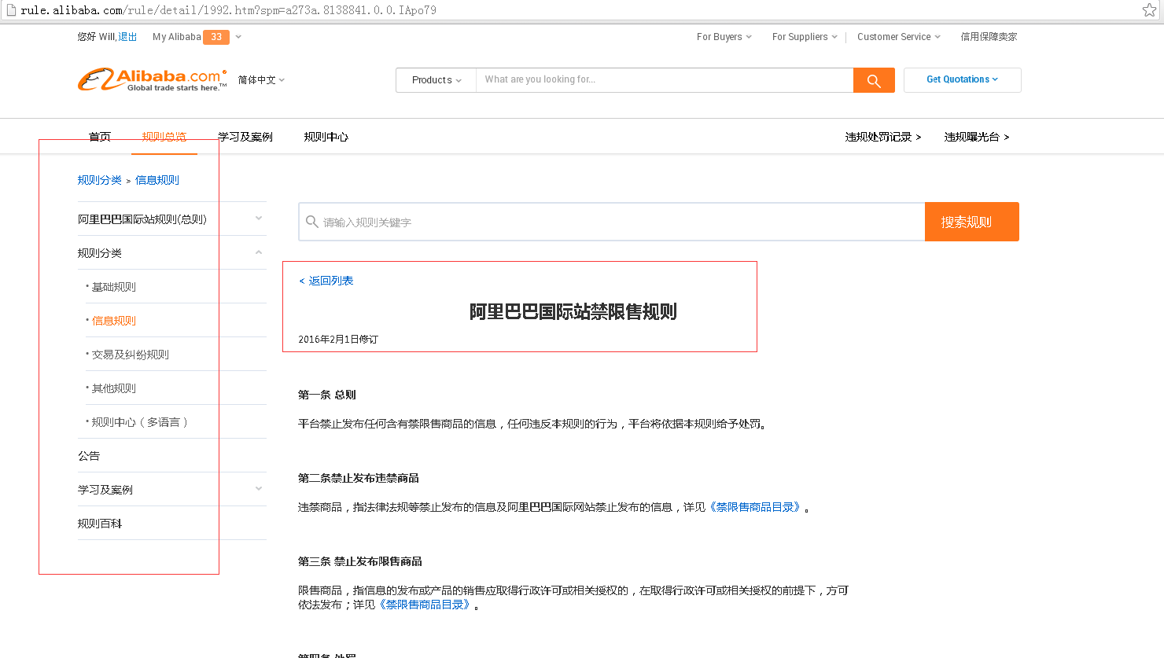Click the 请输入规则关键字 search field
Screen dimensions: 1164x658
(x=612, y=222)
